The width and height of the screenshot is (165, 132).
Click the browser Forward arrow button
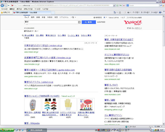pos(6,5)
